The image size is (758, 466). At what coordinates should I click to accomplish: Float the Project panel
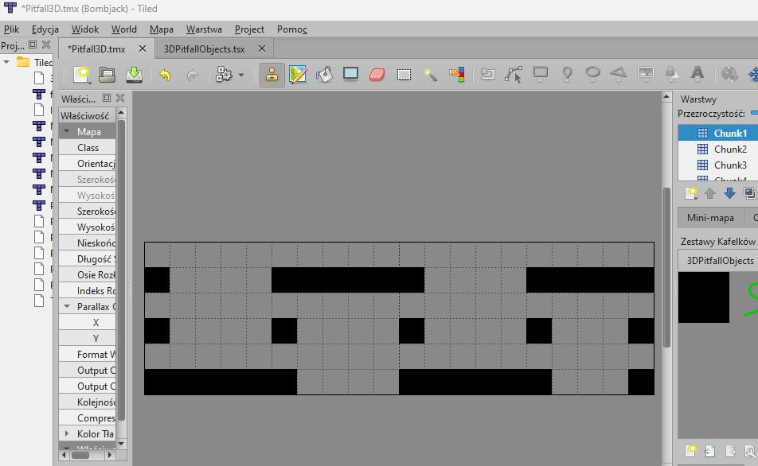coord(33,45)
